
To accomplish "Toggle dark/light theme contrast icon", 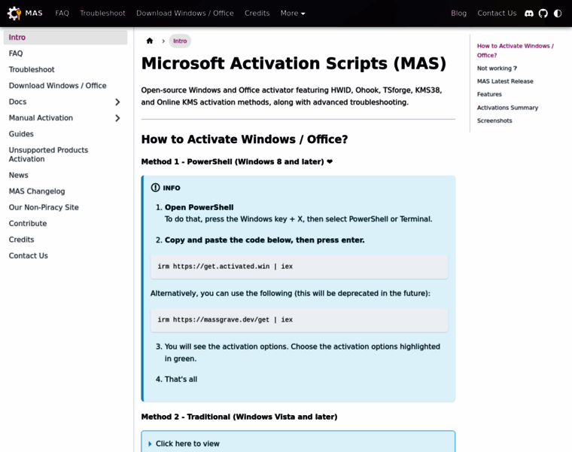I will (558, 14).
